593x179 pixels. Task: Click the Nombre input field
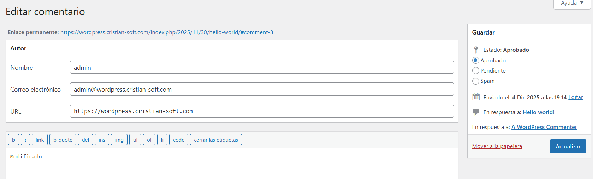(x=262, y=67)
